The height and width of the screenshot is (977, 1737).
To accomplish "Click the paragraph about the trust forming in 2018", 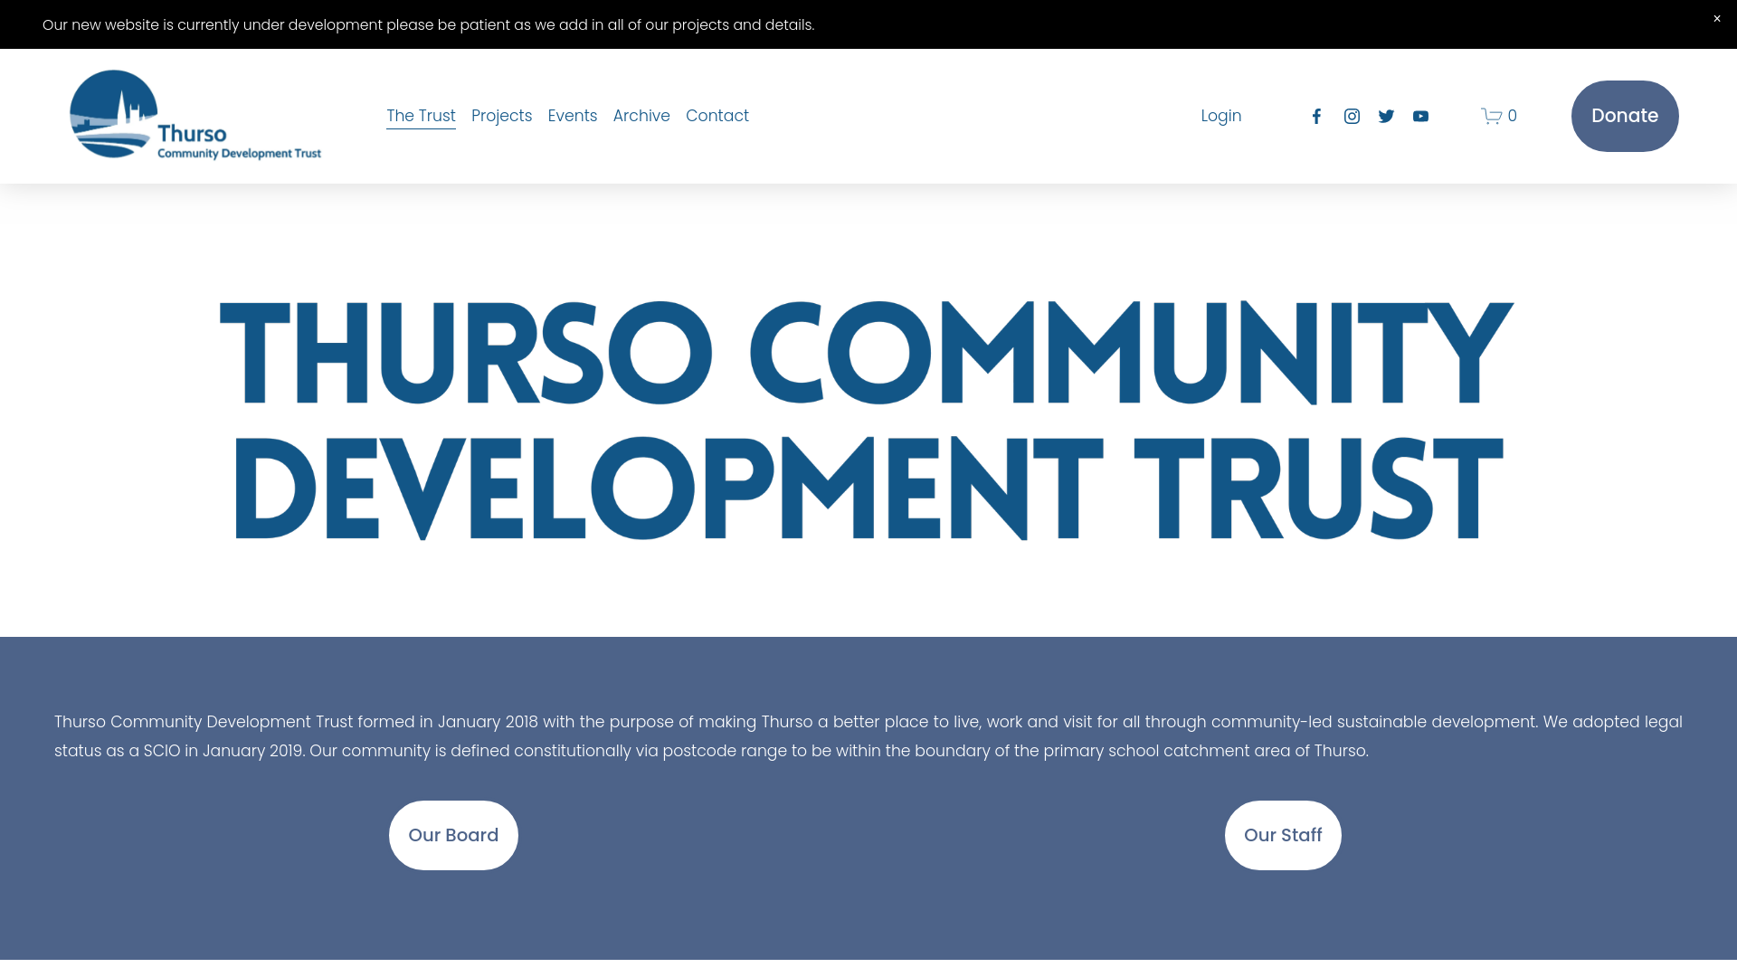I will [868, 736].
